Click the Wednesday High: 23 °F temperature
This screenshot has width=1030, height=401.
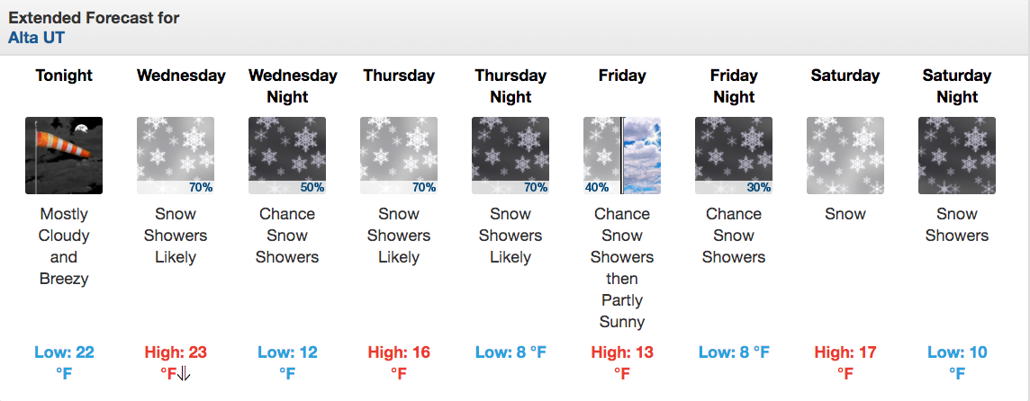point(176,363)
